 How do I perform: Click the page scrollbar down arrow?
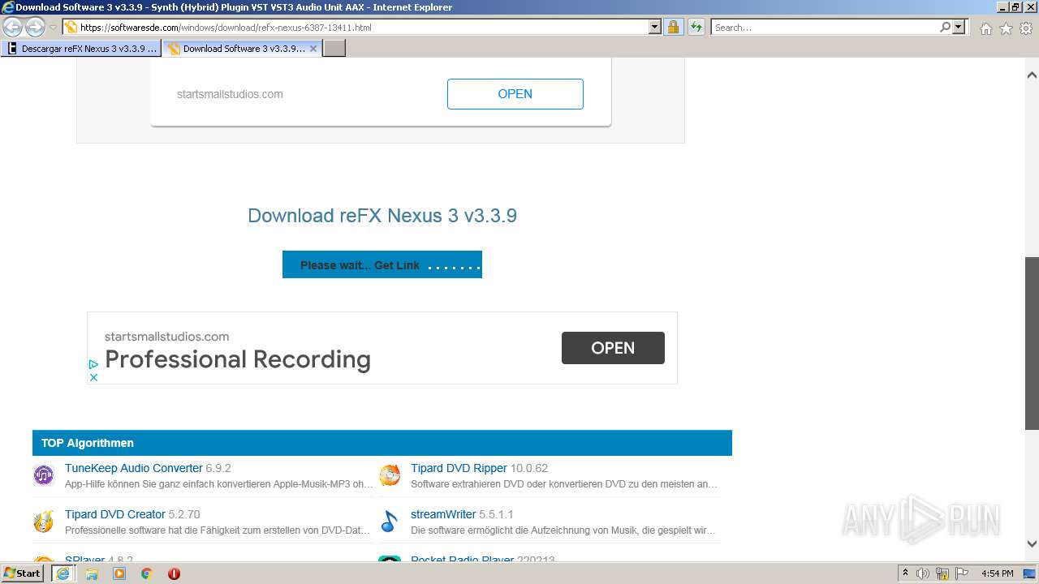(x=1032, y=544)
